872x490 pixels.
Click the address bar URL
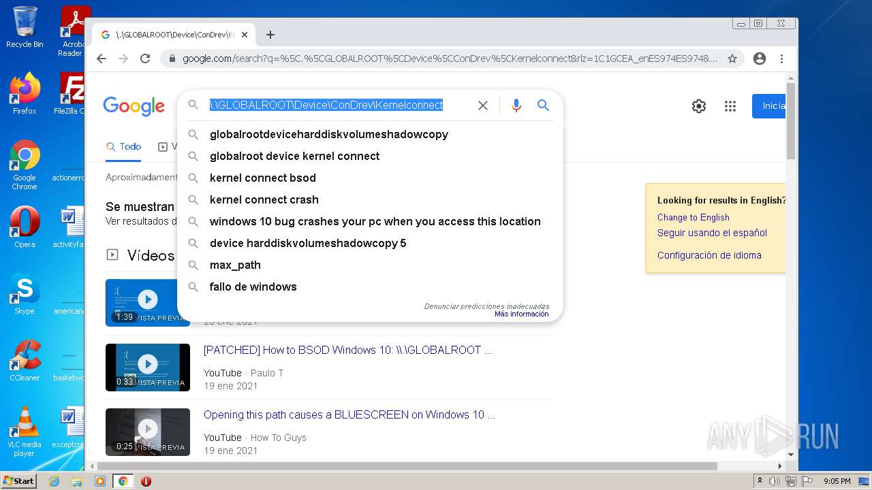[450, 59]
